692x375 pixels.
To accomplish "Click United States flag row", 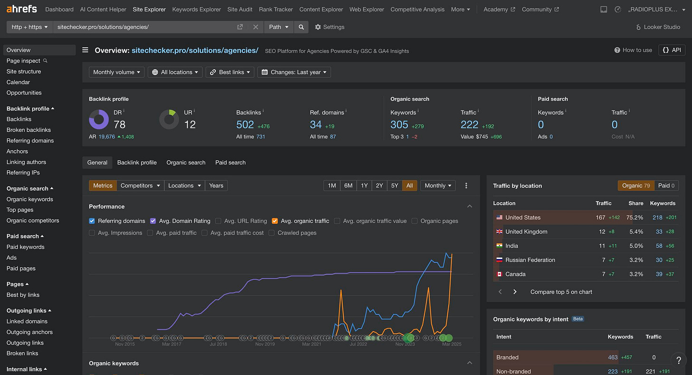I will point(586,218).
